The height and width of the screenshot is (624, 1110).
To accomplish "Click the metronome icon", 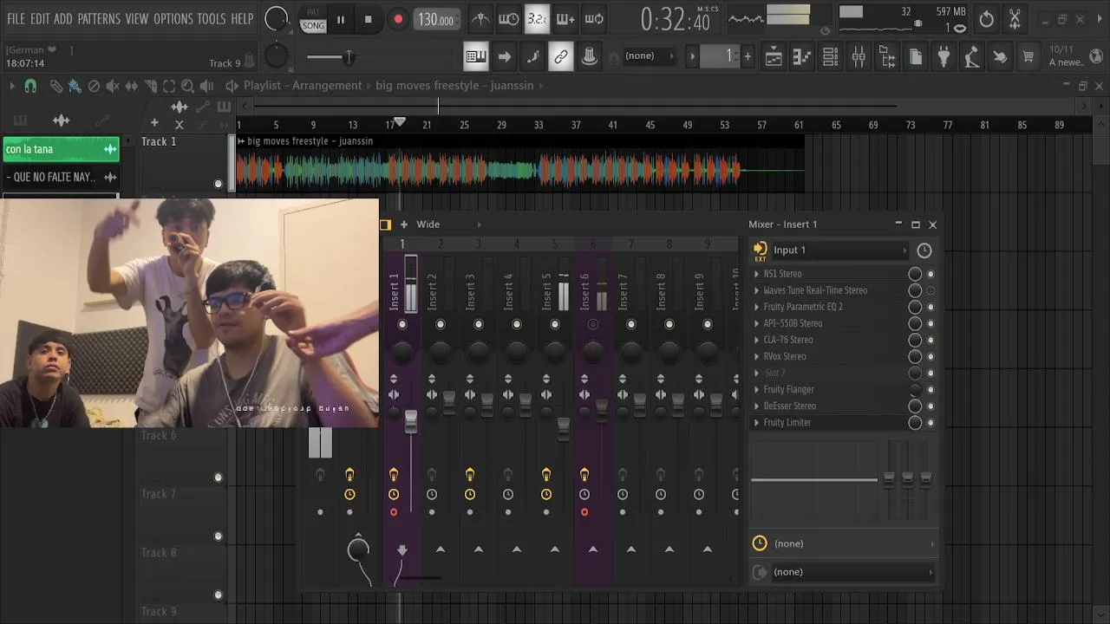I will pos(480,19).
